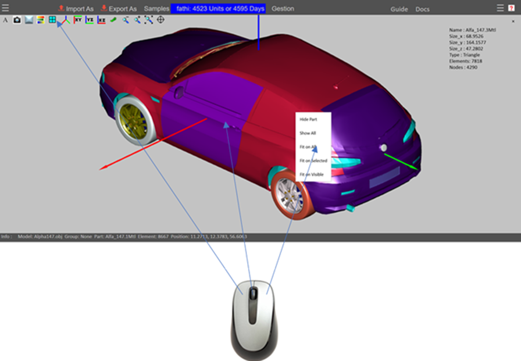Toggle the 3D axes triad icon
This screenshot has height=361, width=521.
coord(65,20)
